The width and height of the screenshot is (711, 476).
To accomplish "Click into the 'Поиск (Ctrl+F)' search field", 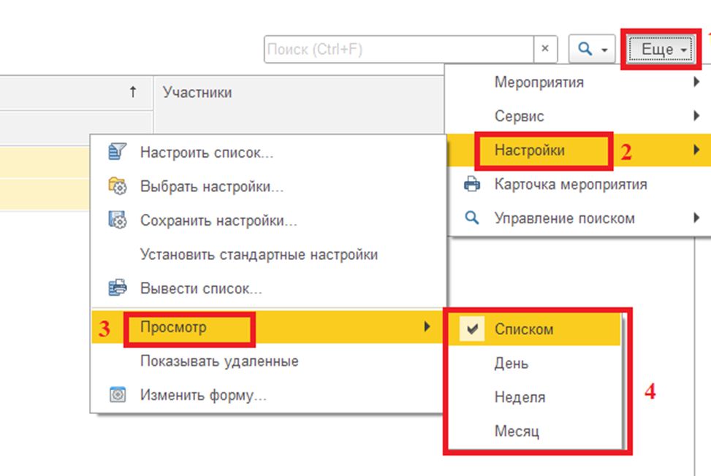I will click(x=398, y=50).
